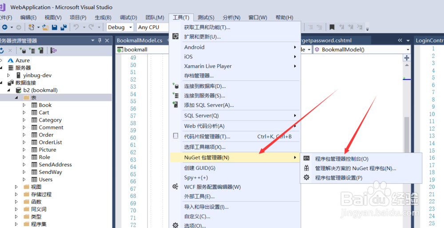Open the Android submenu

coord(235,47)
